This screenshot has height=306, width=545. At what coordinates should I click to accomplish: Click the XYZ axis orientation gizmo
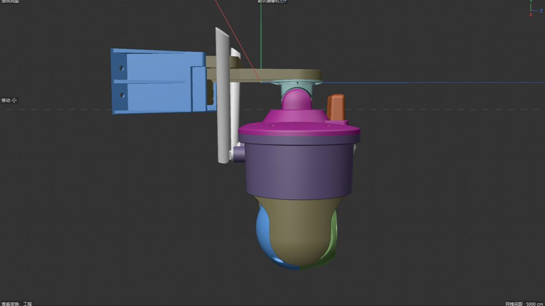point(535,8)
